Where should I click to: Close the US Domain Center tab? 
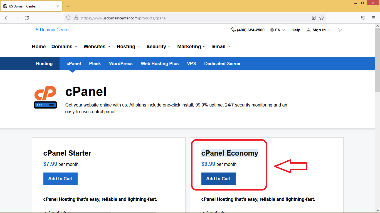(58, 6)
